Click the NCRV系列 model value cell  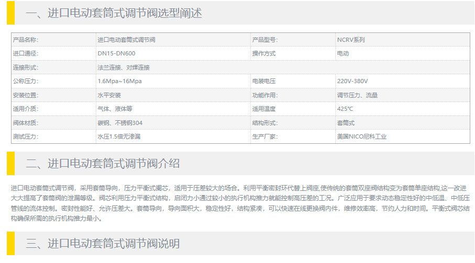coord(351,40)
